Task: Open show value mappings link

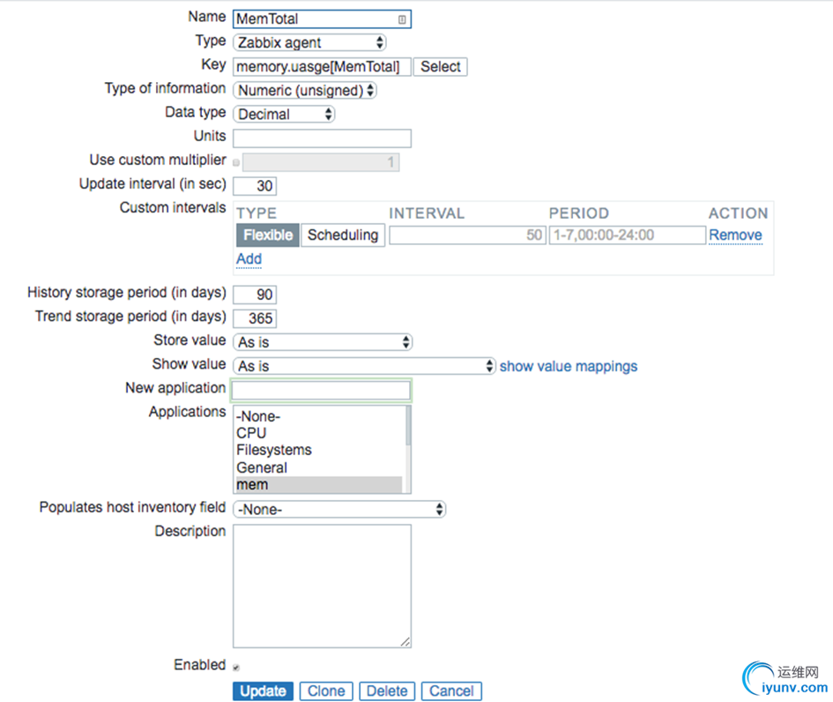Action: [569, 366]
